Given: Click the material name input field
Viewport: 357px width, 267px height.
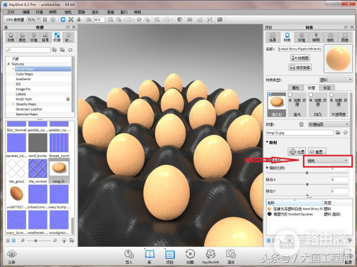Looking at the screenshot, I should 300,49.
